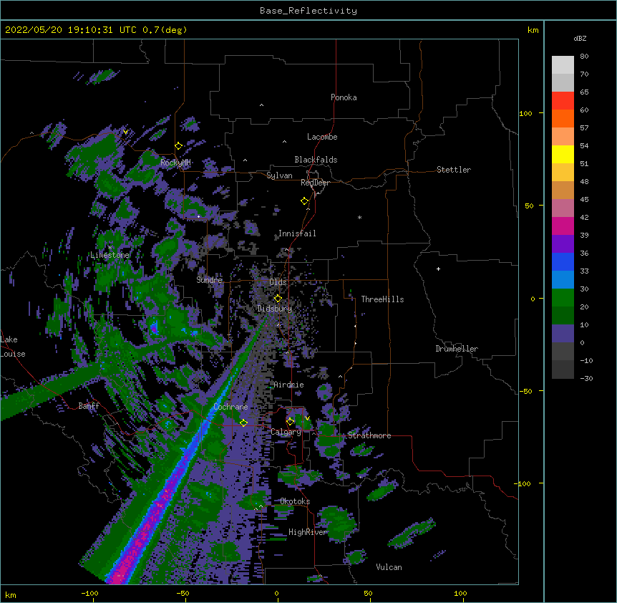Click the yellow diamond marker below RedDeer

pyautogui.click(x=305, y=201)
